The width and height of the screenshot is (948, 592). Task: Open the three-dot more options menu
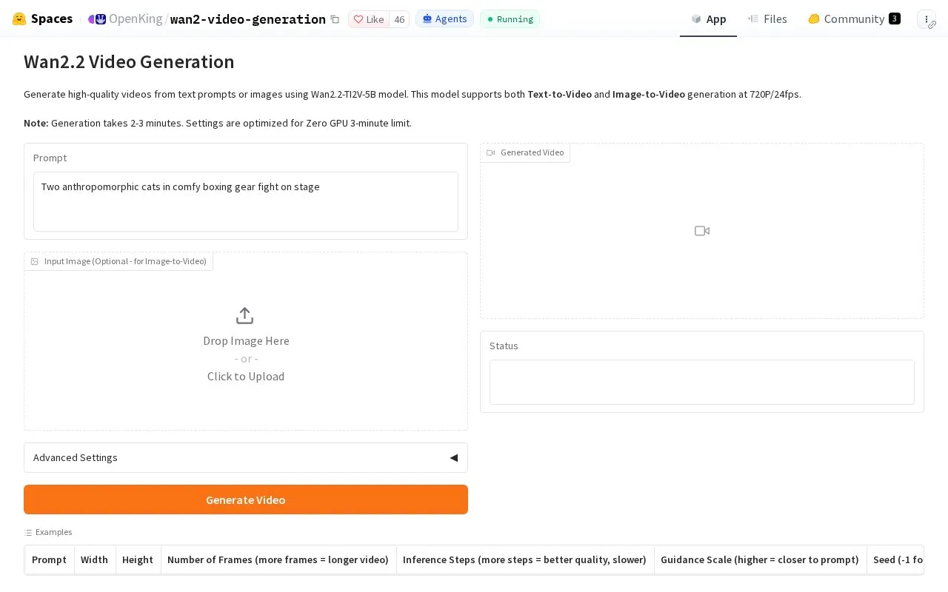tap(927, 19)
